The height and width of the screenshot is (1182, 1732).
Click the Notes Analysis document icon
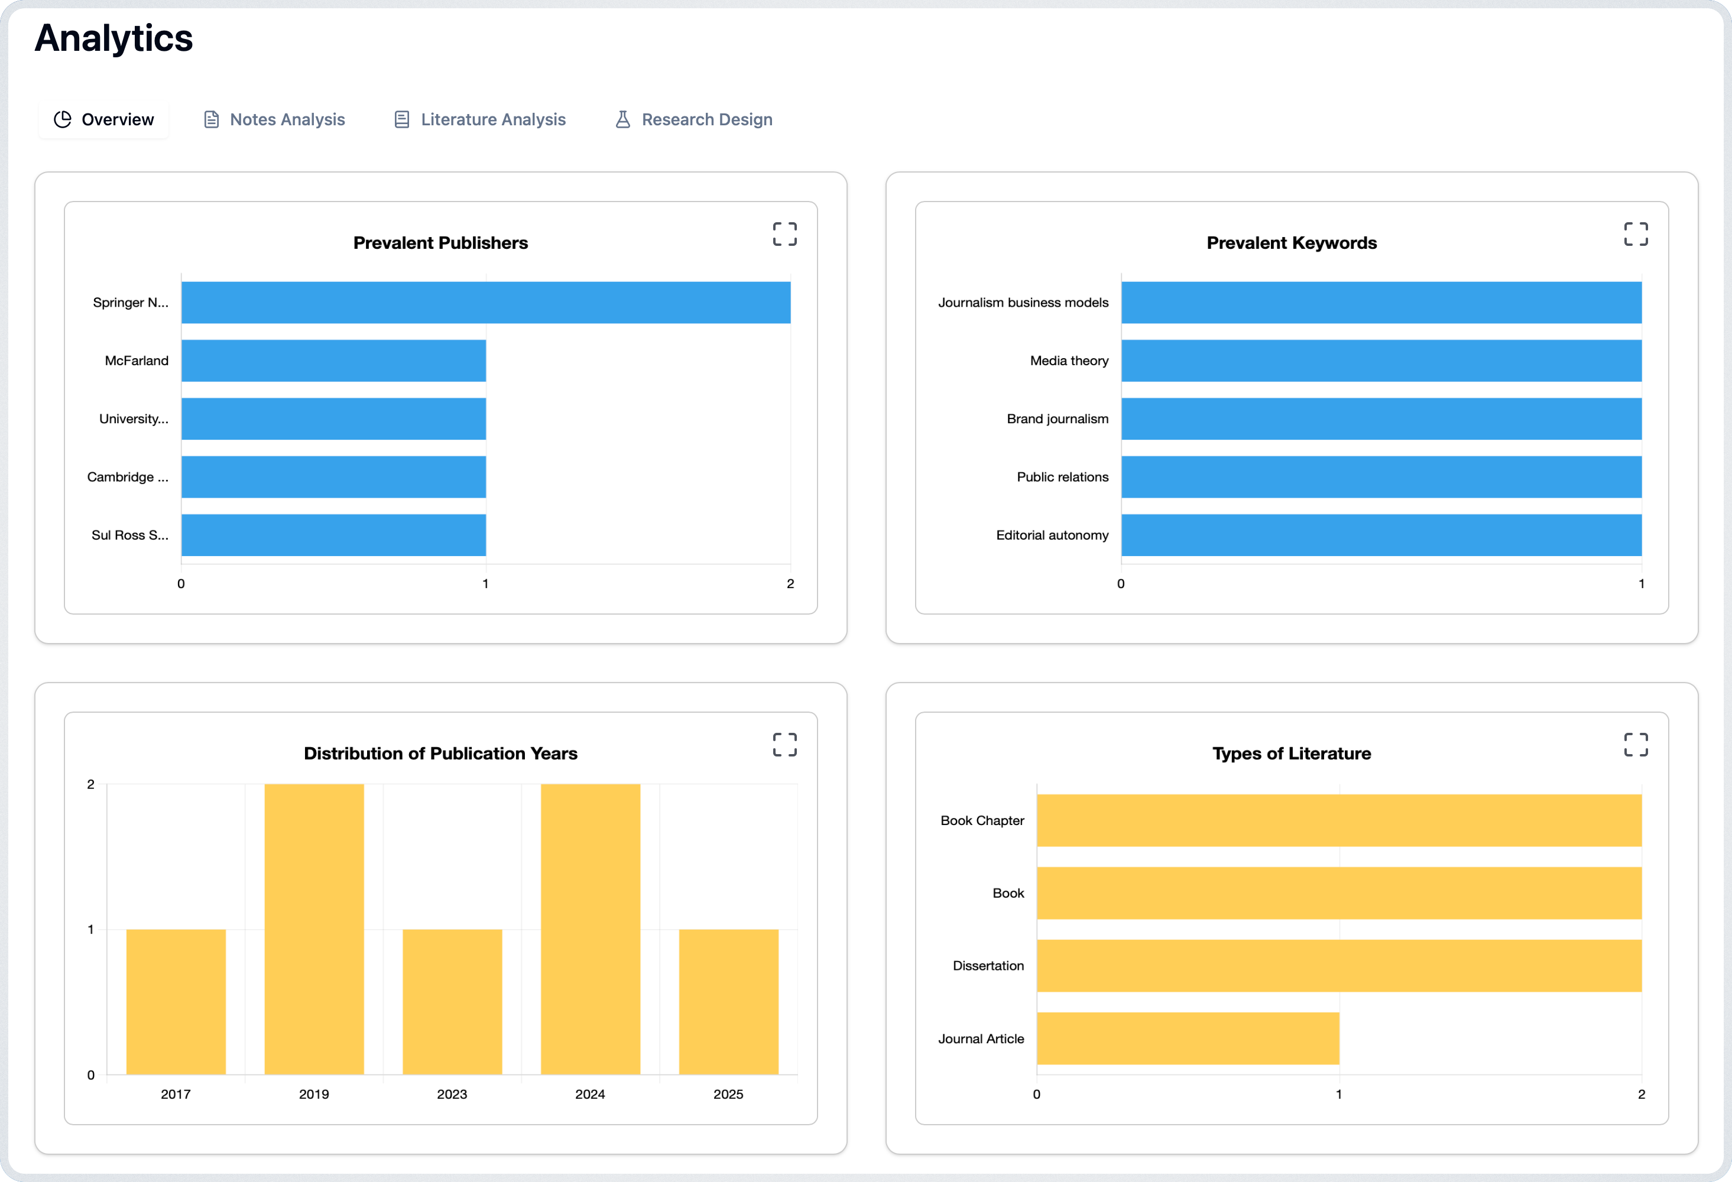(x=212, y=119)
